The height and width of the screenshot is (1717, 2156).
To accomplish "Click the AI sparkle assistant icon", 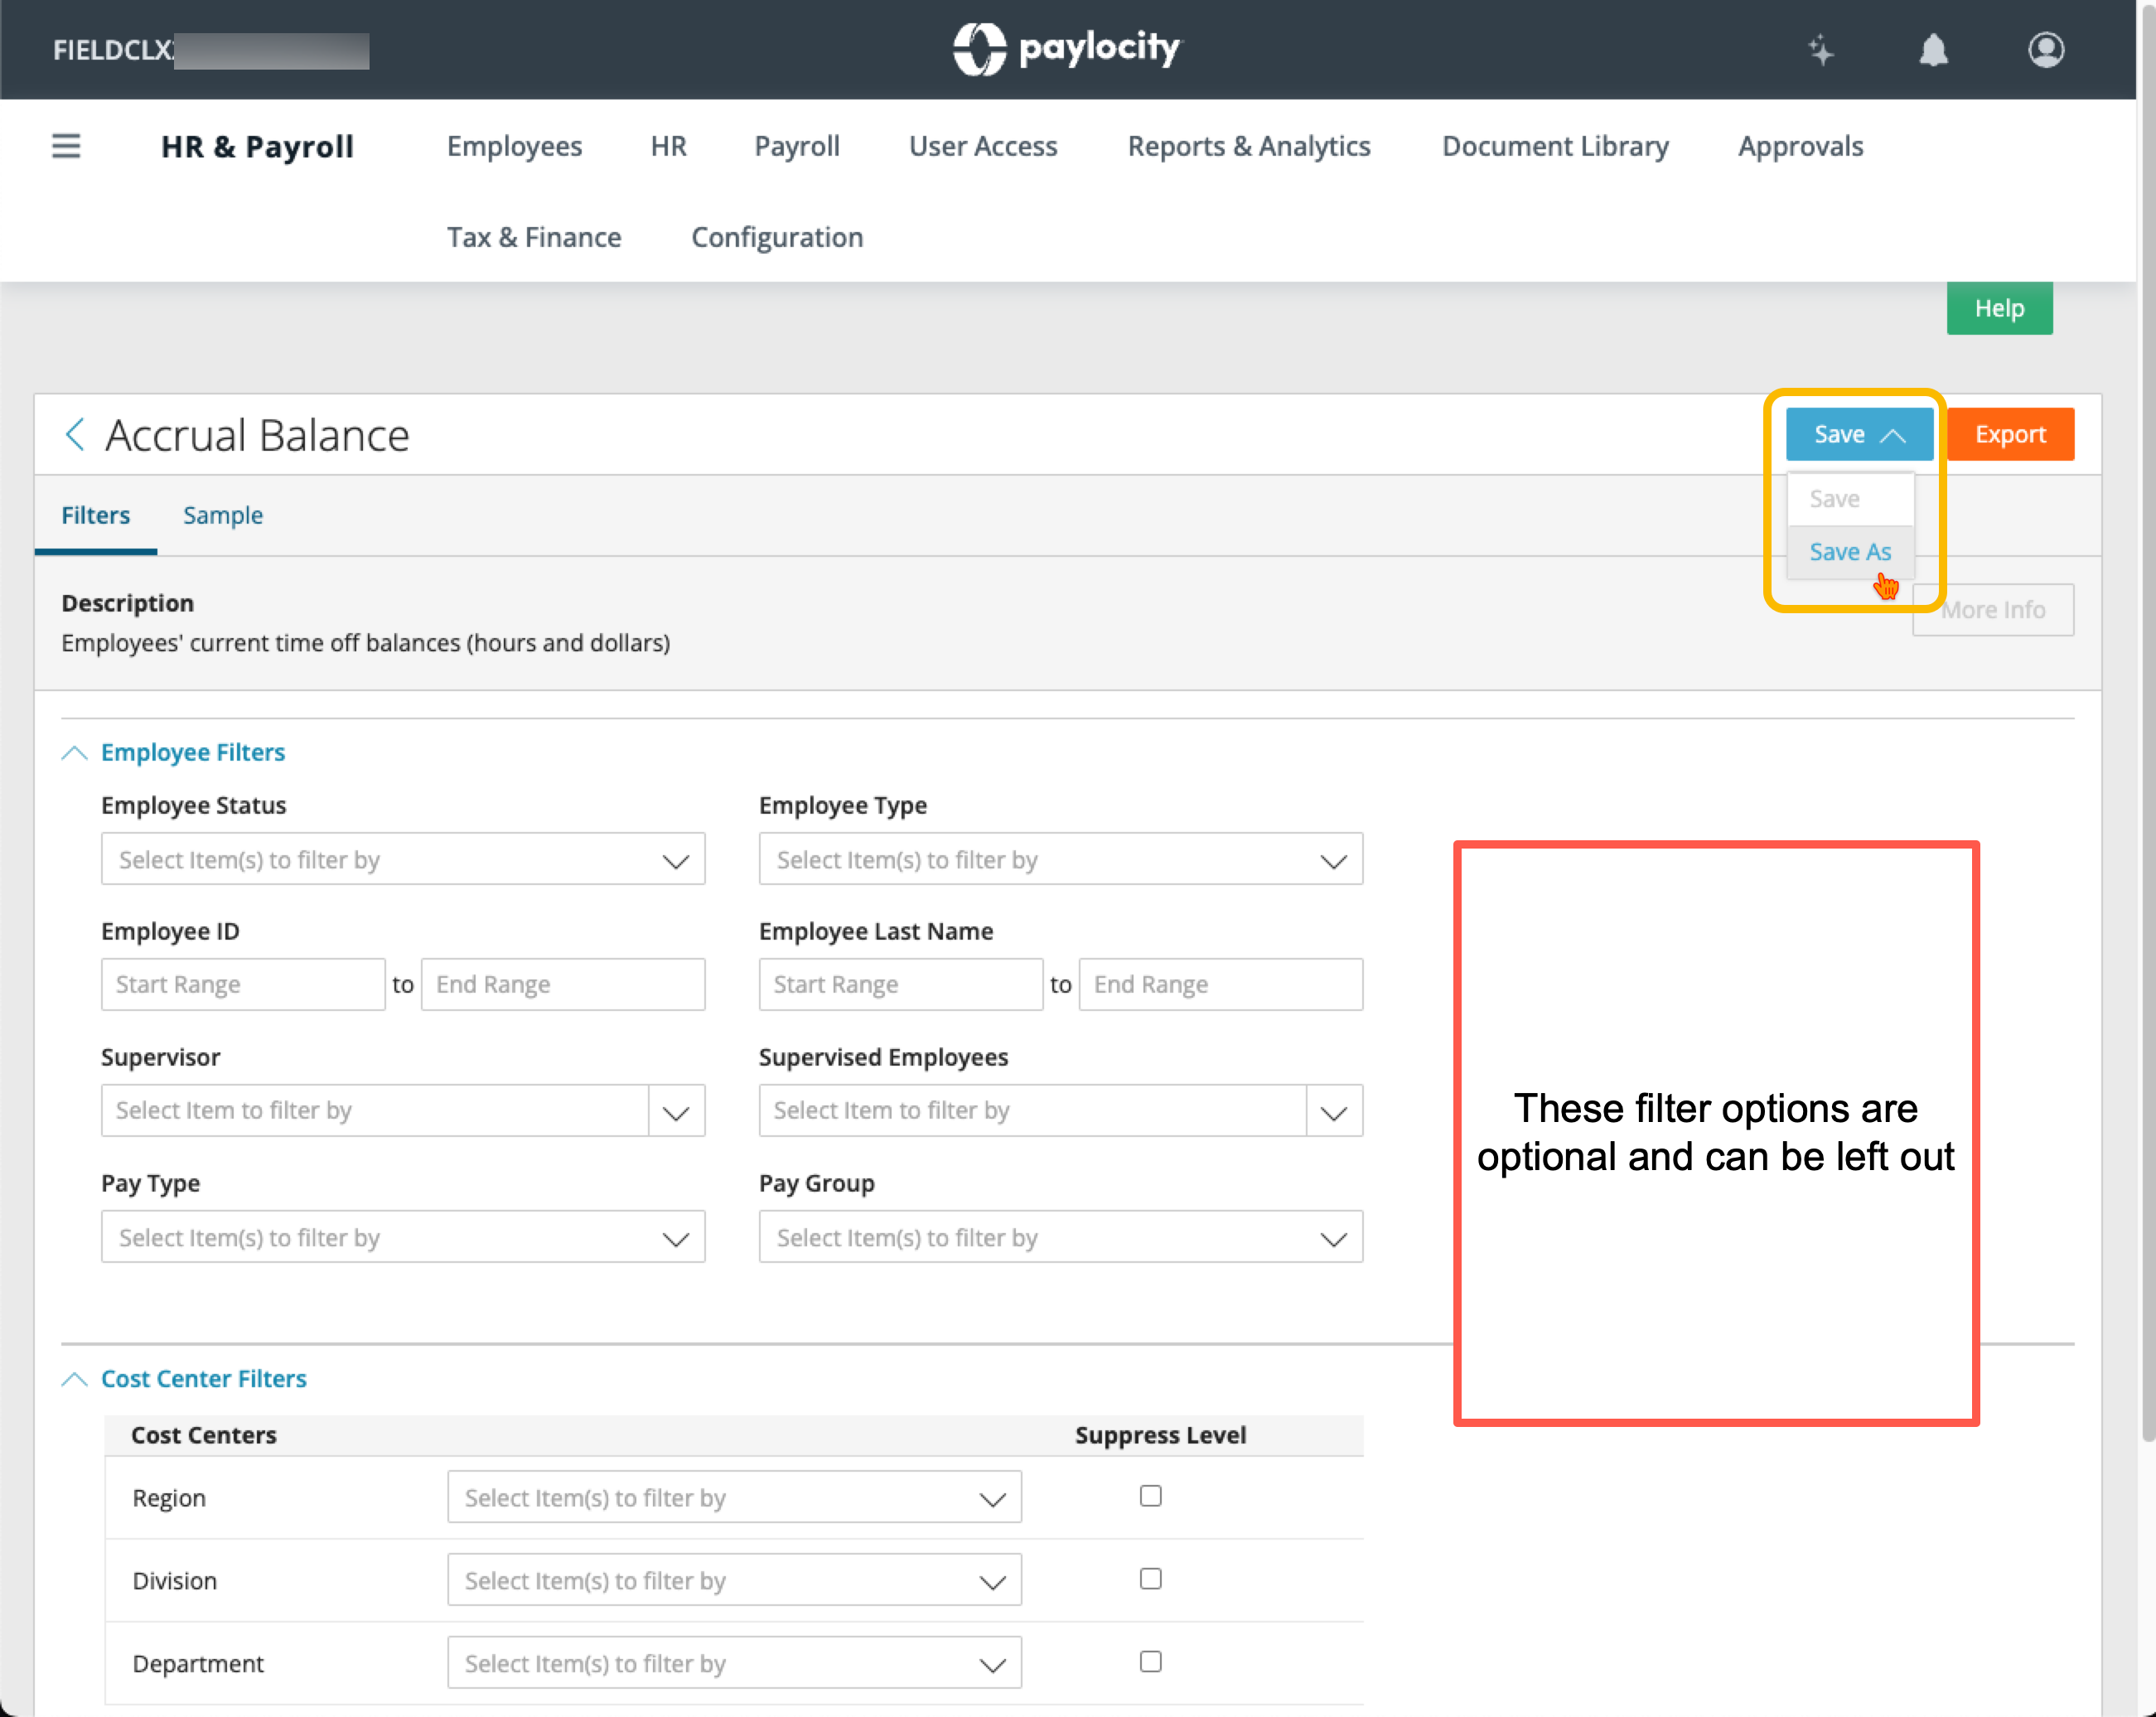I will click(x=1820, y=50).
